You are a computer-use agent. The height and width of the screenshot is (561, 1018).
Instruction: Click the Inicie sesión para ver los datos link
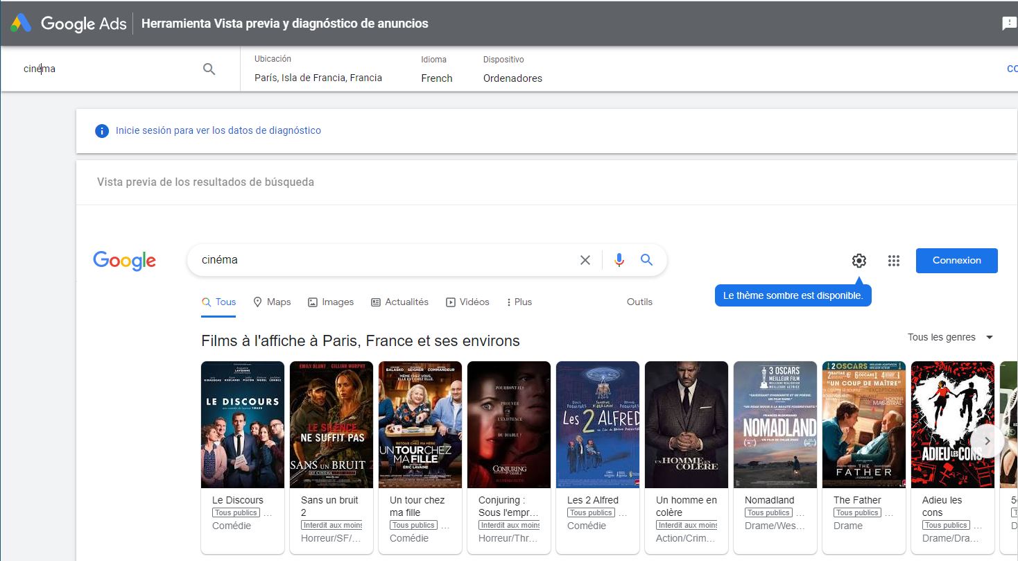click(x=218, y=130)
